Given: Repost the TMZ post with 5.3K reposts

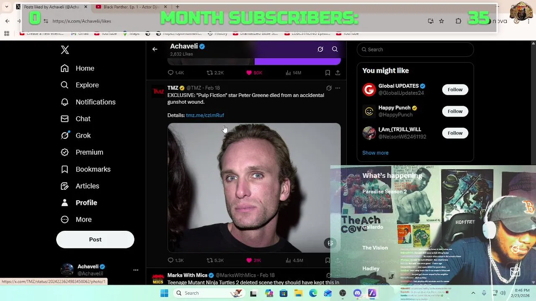Looking at the screenshot, I should point(215,260).
